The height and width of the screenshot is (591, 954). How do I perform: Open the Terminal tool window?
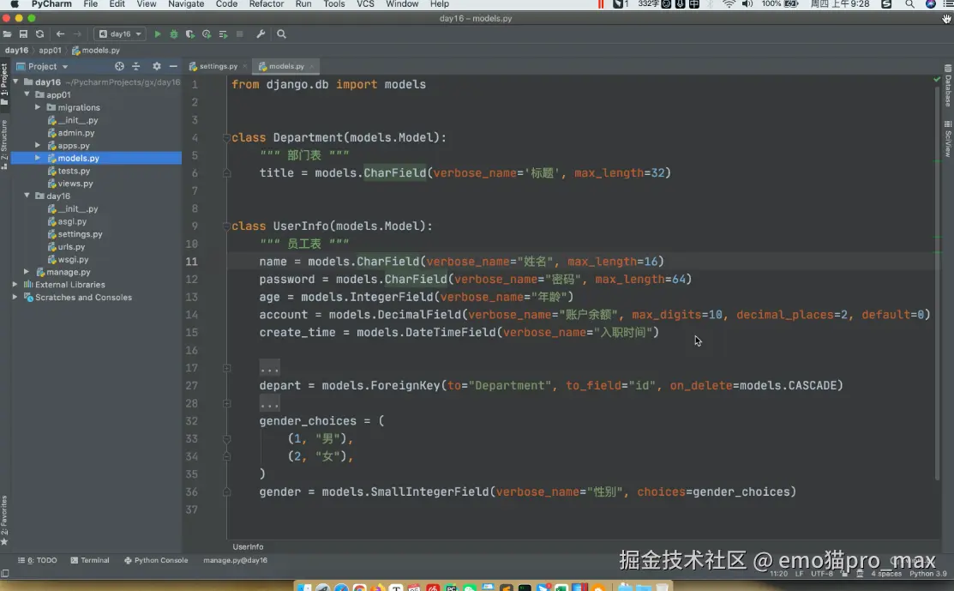pyautogui.click(x=90, y=561)
